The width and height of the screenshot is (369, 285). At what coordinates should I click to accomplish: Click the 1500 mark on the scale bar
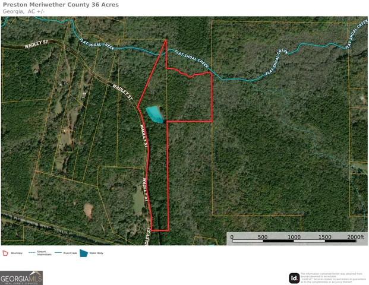(324, 237)
